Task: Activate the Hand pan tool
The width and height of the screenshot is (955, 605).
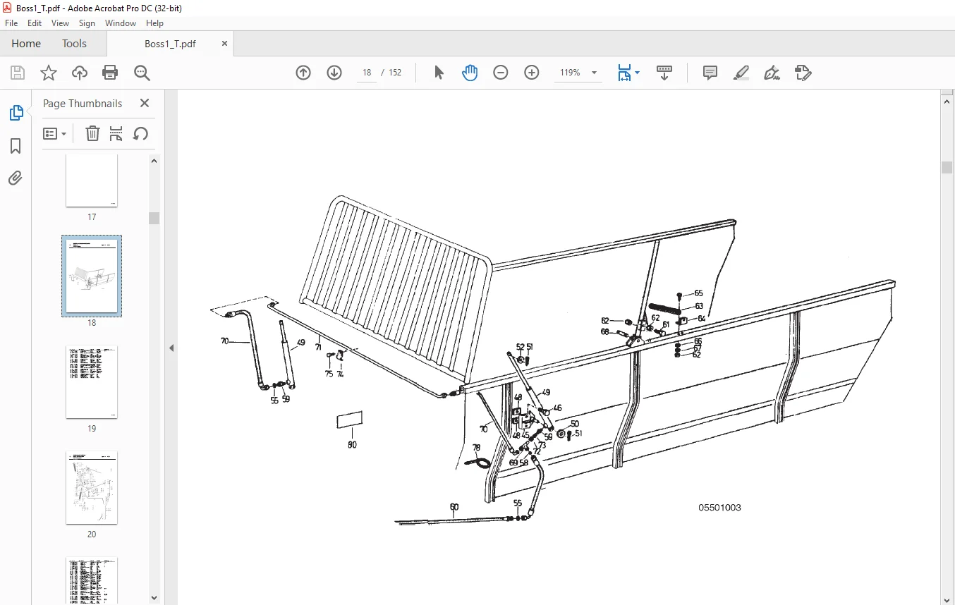Action: 470,73
